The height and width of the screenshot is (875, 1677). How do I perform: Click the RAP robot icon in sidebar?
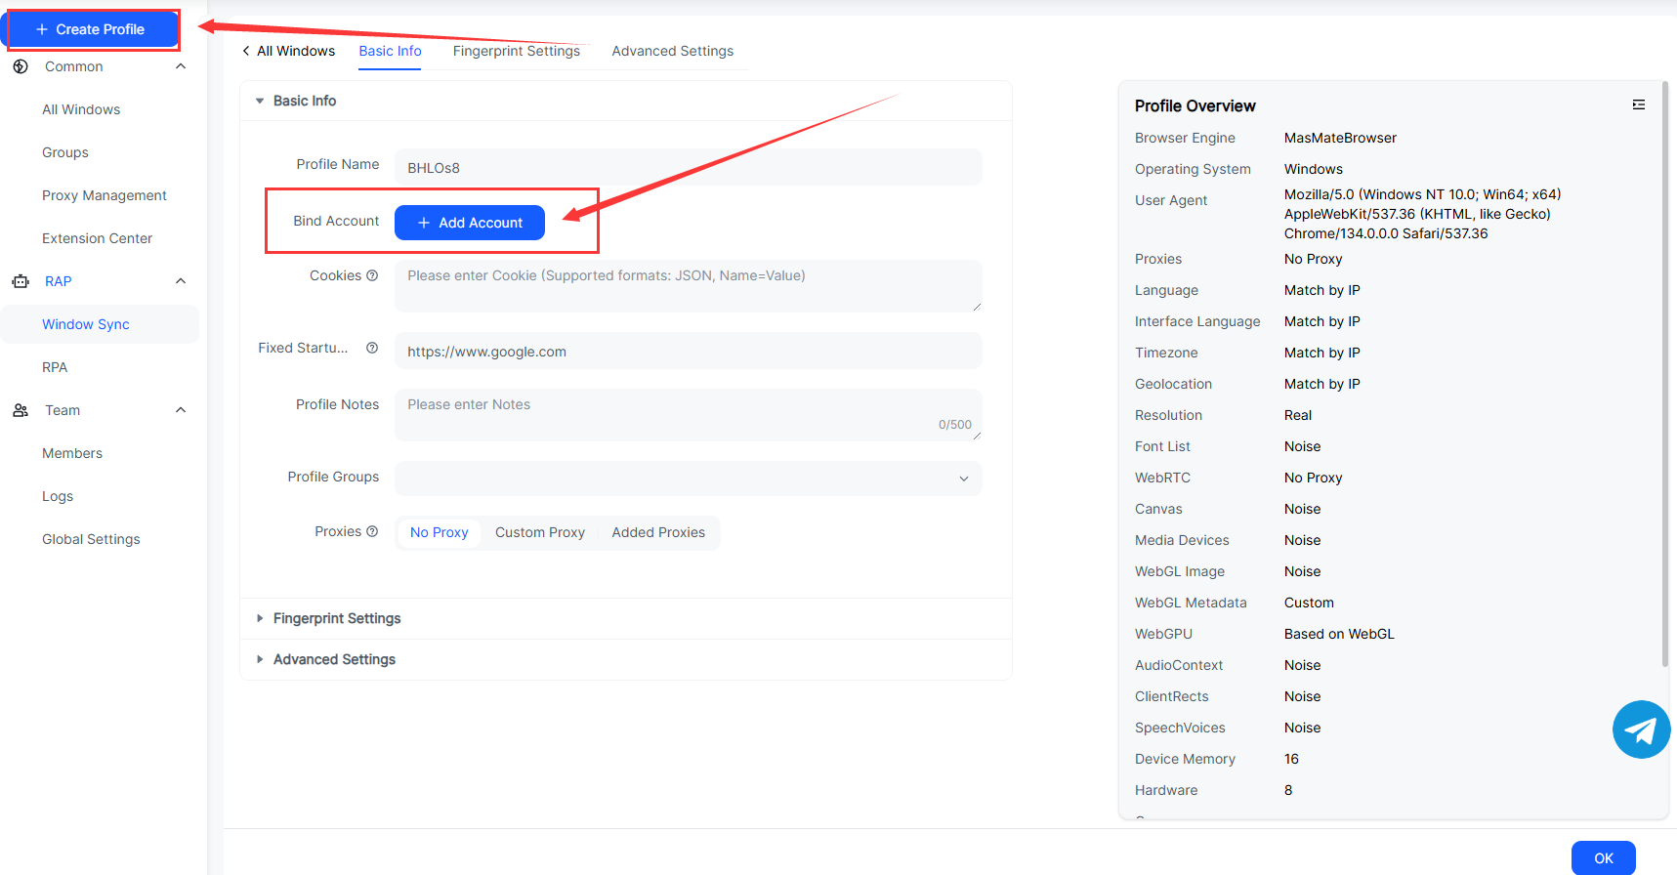[21, 281]
